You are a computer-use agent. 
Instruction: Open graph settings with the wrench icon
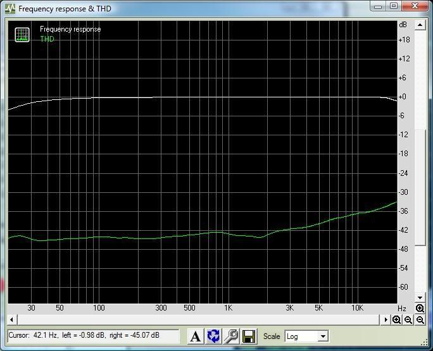coord(231,336)
